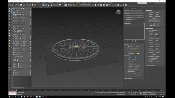
Task: Click the Mirror tool icon
Action: pyautogui.click(x=93, y=5)
